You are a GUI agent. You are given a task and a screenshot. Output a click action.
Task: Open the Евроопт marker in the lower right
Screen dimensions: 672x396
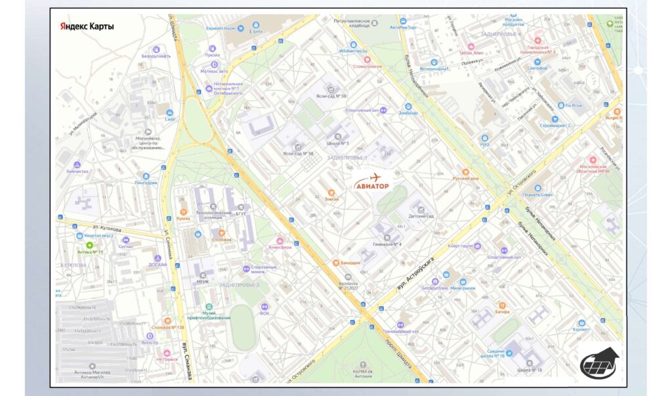click(x=581, y=323)
